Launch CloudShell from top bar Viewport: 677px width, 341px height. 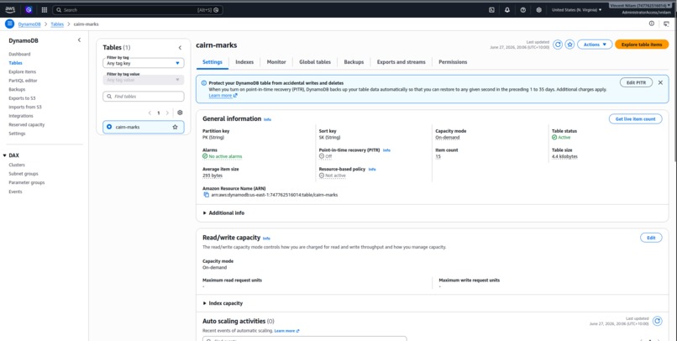click(491, 10)
